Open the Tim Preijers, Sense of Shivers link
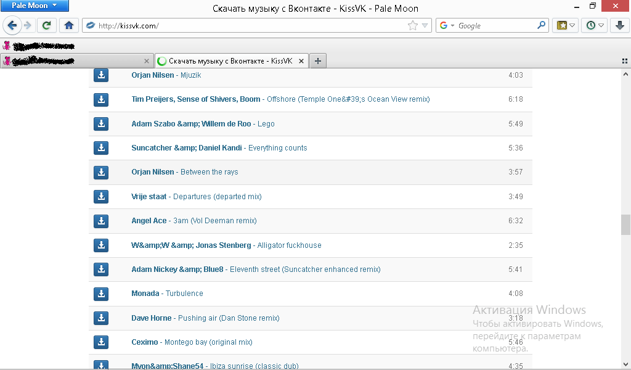Screen dimensions: 631x370 [x=280, y=99]
